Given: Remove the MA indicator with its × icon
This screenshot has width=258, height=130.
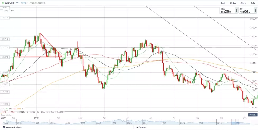Looking at the screenshot, I should click(x=22, y=109).
